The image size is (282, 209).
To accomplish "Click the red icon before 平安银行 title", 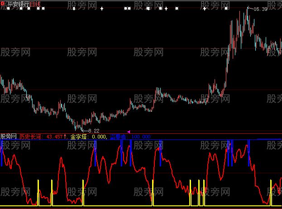I will 3,3.
